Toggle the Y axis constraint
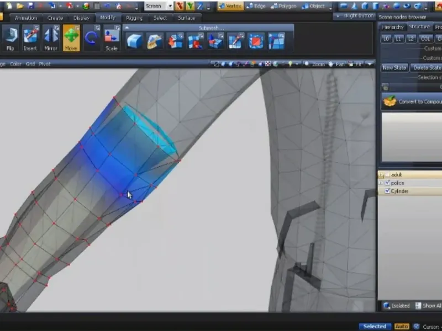442x331 pixels. (190, 6)
